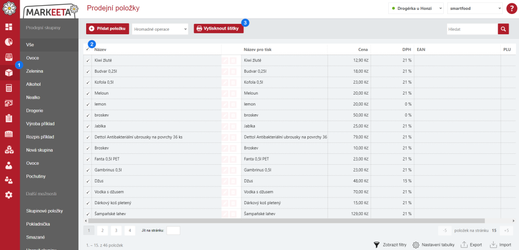
Task: Open the pie chart statistics icon
Action: [9, 42]
